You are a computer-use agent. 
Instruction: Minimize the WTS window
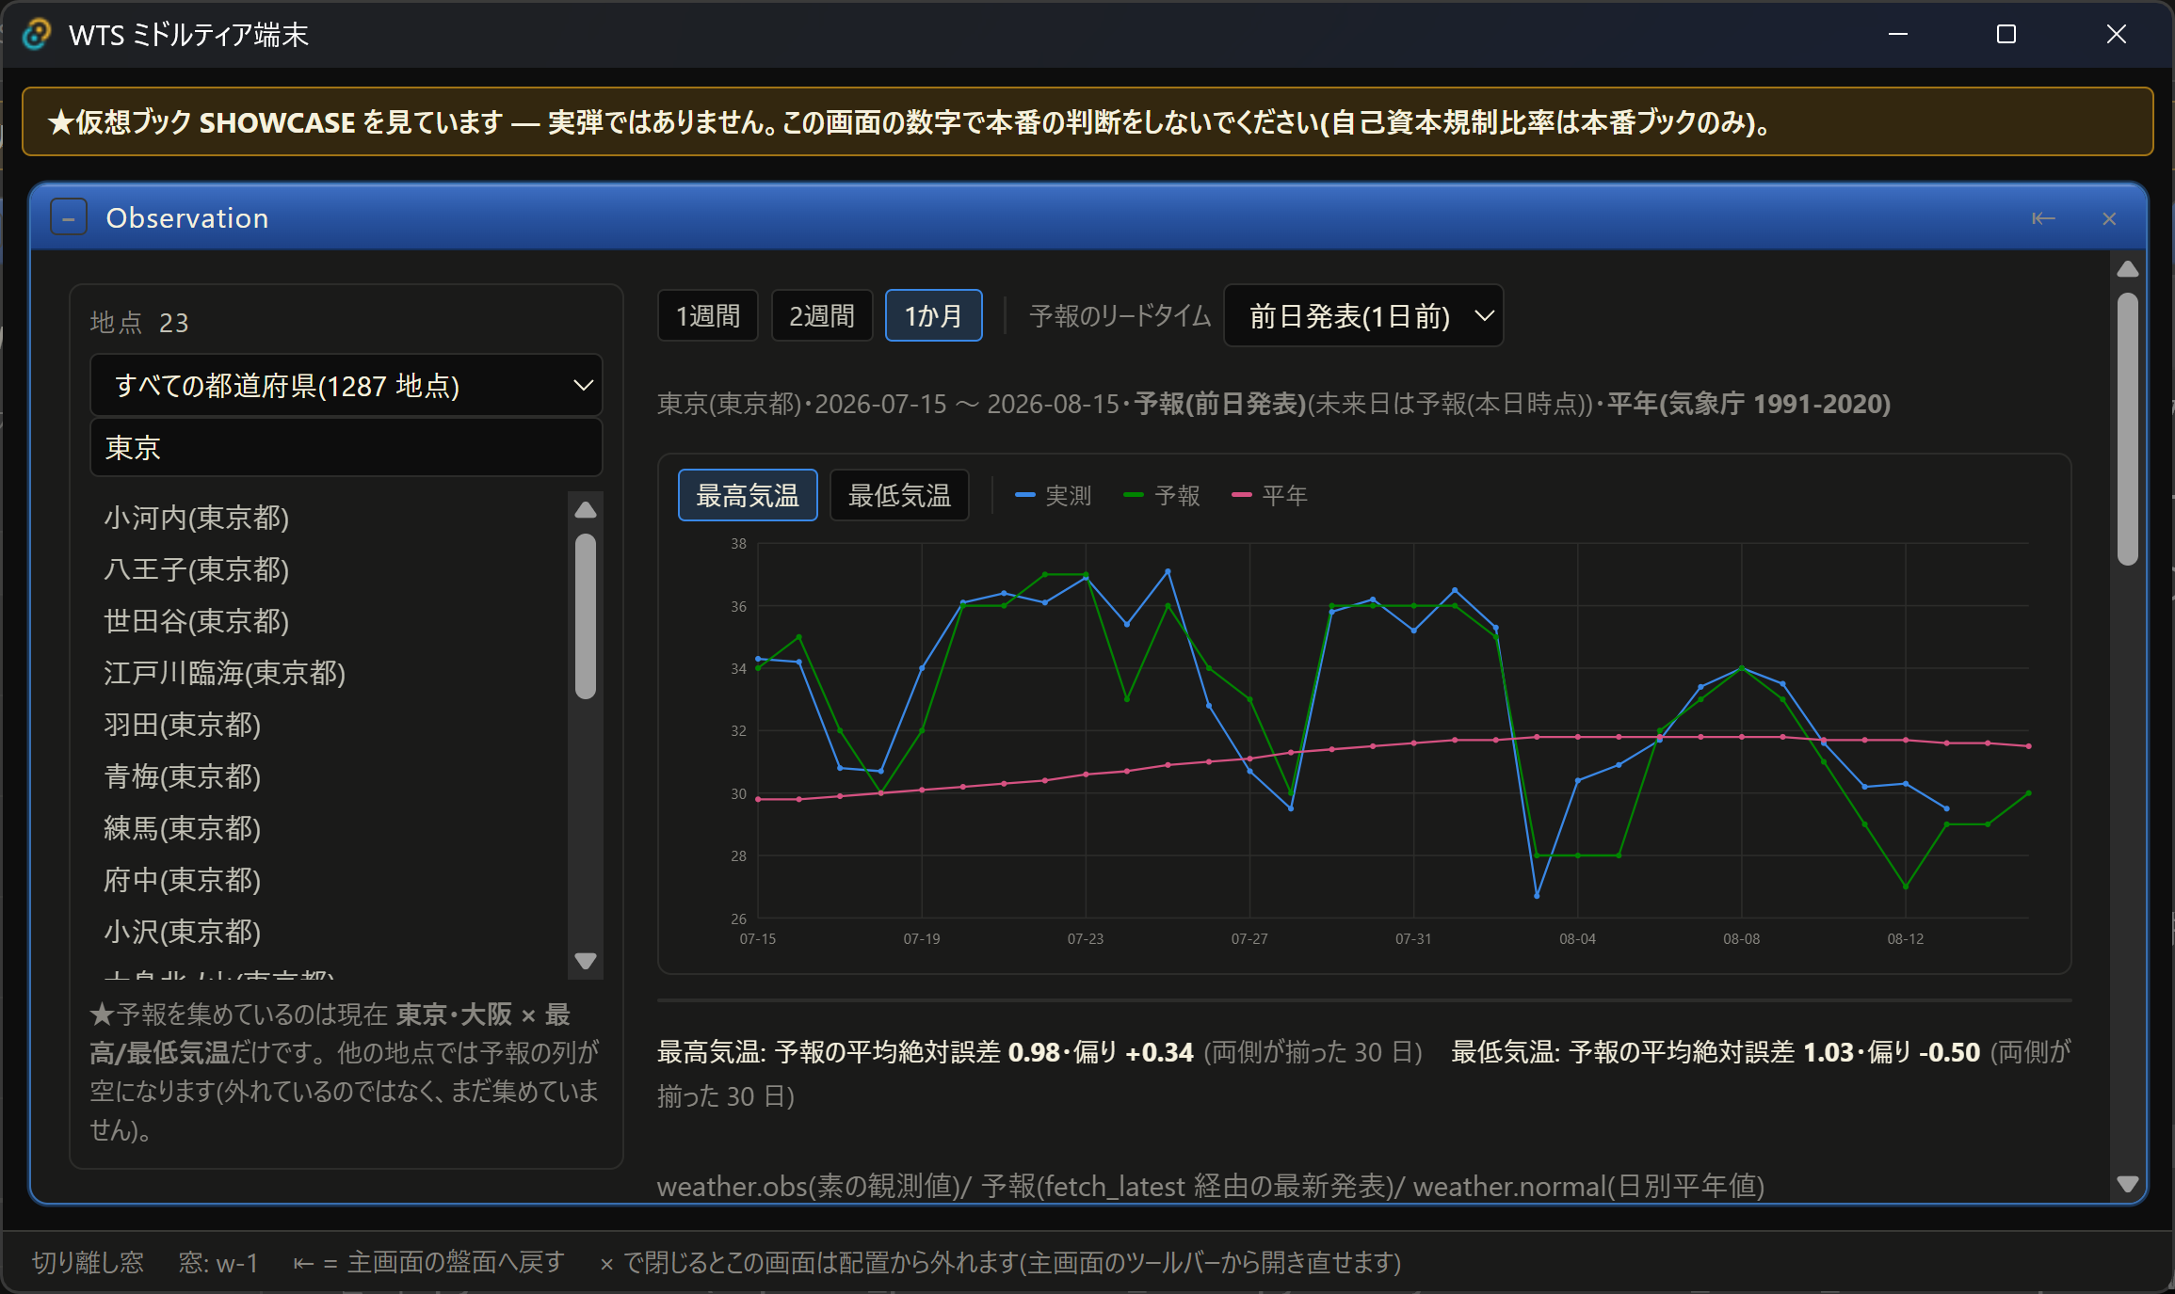pyautogui.click(x=1898, y=35)
